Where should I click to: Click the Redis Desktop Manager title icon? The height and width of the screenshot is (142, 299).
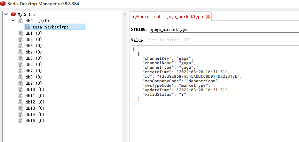coord(3,3)
